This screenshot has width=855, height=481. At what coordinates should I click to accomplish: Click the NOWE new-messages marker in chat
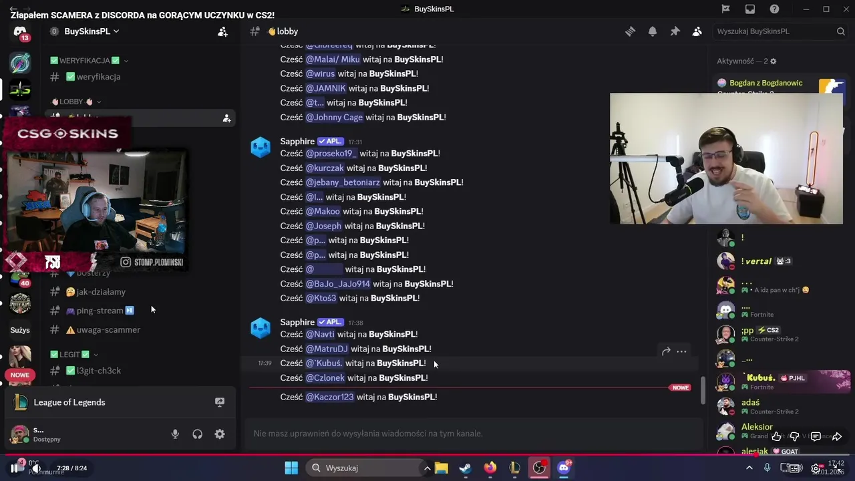point(681,387)
